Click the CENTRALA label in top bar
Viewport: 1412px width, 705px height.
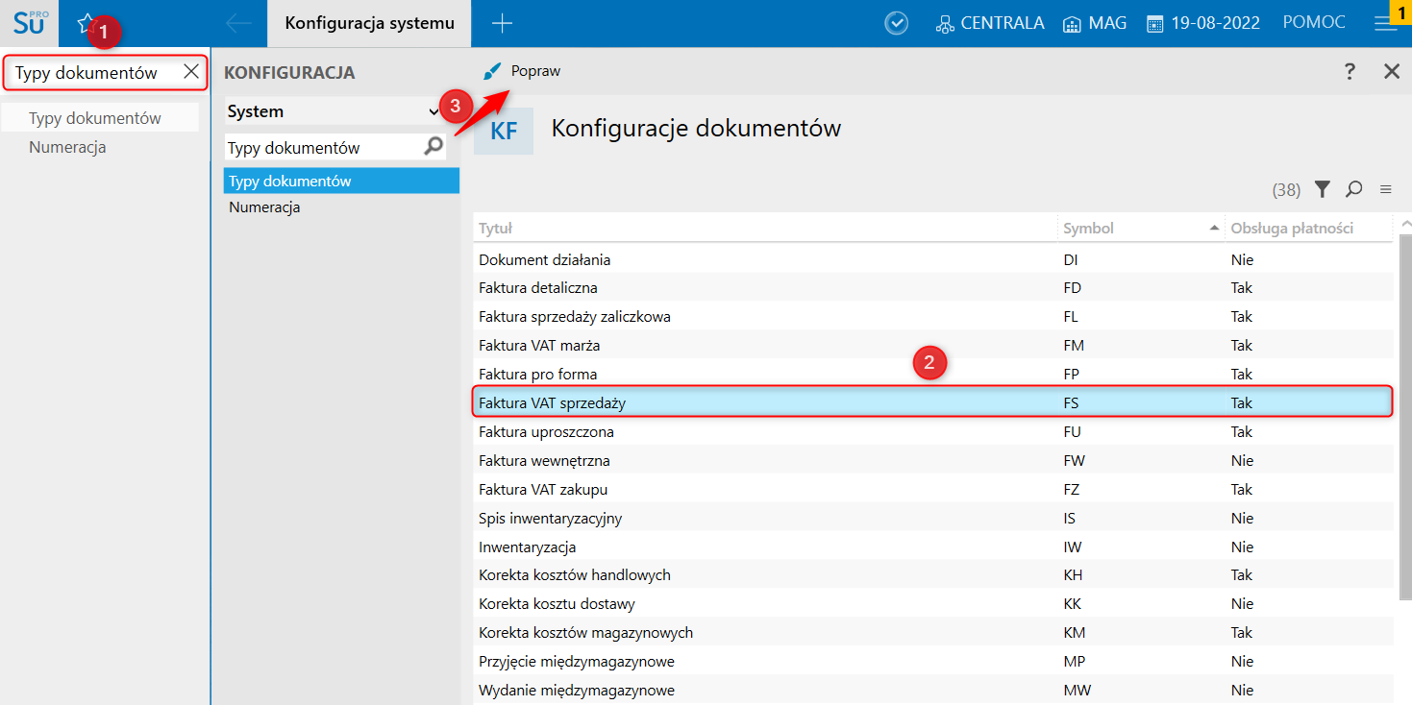pos(1003,23)
